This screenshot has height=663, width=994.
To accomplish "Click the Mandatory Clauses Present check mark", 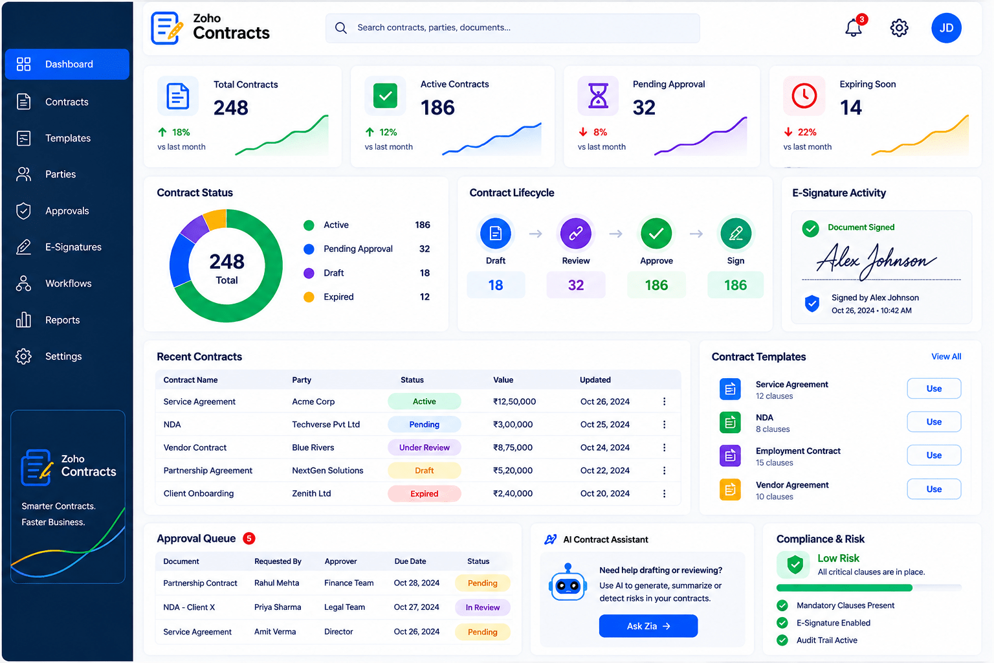I will click(x=782, y=606).
